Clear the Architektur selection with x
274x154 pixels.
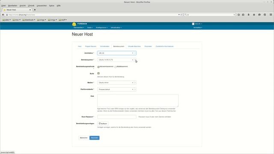click(132, 53)
